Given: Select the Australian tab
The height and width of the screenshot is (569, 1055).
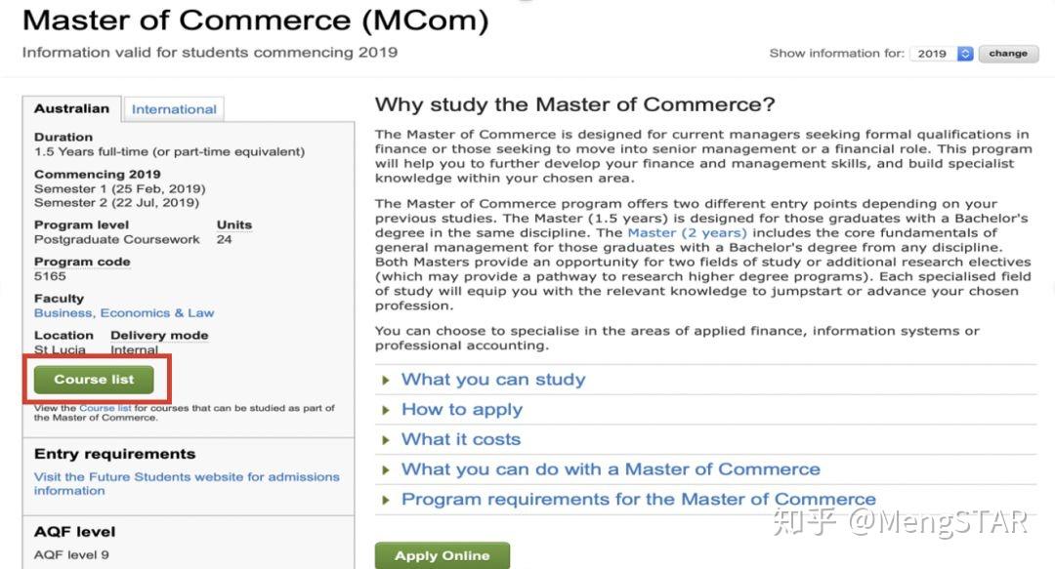Looking at the screenshot, I should [71, 109].
